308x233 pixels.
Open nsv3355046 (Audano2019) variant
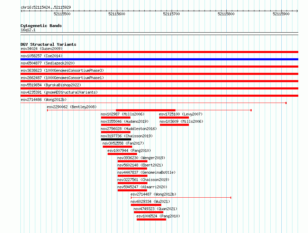click(x=125, y=121)
